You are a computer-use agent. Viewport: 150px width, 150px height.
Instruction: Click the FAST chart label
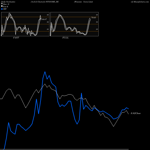coord(16,37)
